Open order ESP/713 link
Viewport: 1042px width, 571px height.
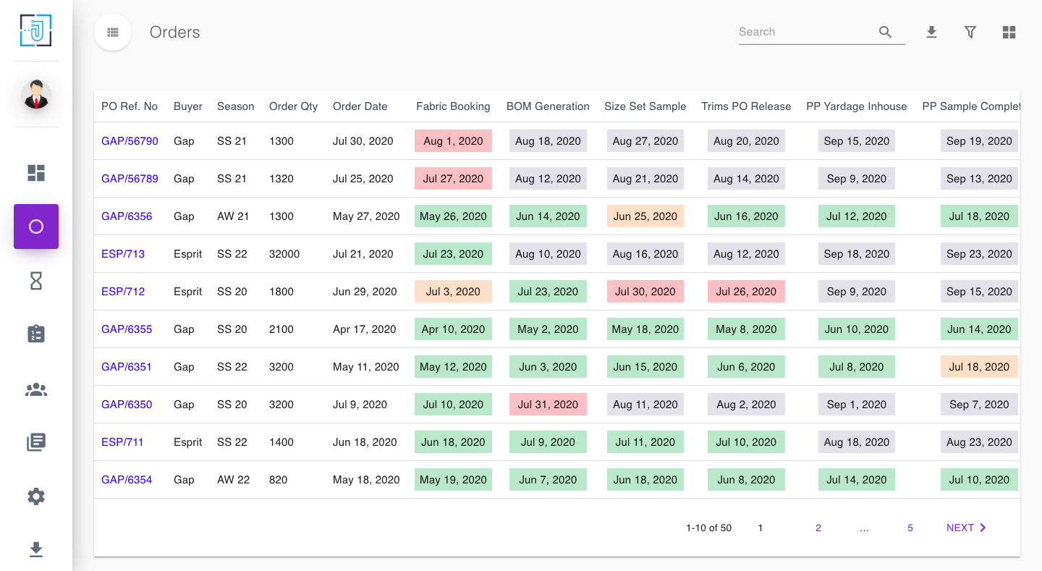123,254
